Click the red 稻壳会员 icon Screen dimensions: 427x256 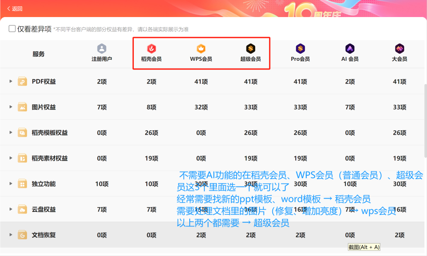tap(151, 49)
